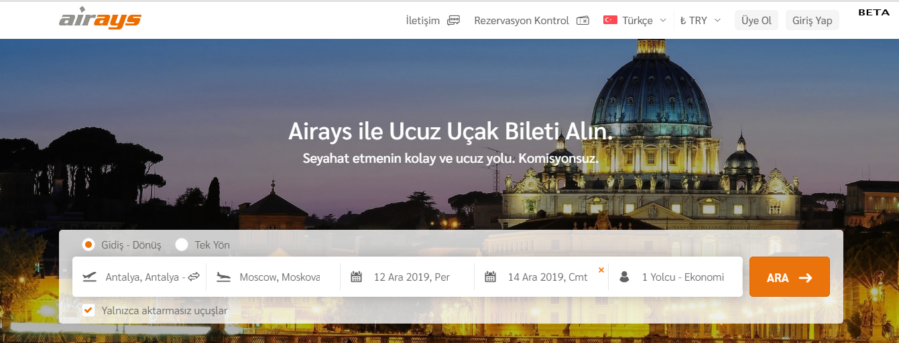Click the BETA label

pos(874,12)
